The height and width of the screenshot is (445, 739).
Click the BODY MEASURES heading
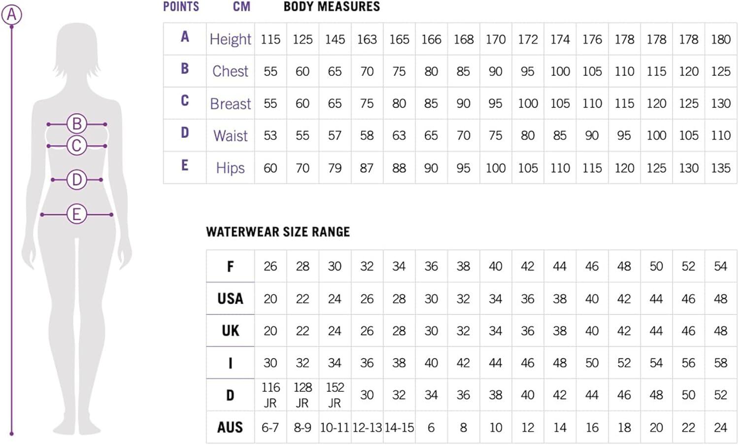point(332,7)
